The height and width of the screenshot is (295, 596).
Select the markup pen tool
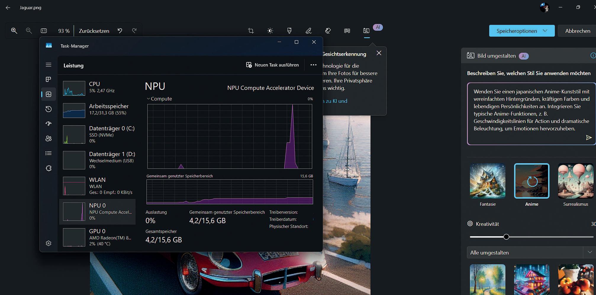click(x=309, y=31)
